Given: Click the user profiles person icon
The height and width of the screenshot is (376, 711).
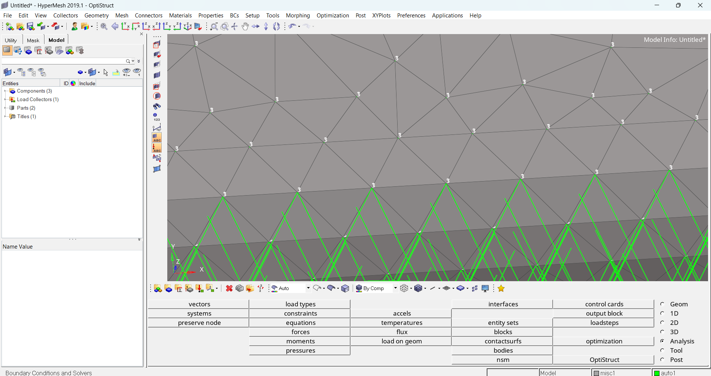Looking at the screenshot, I should pos(75,27).
